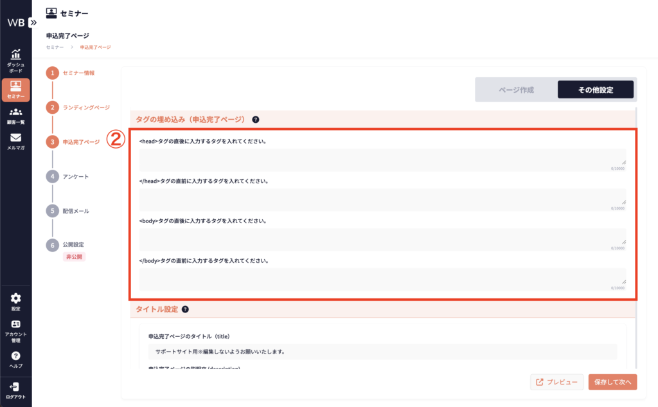Go to step 4 アンケート
The image size is (658, 407).
point(76,176)
